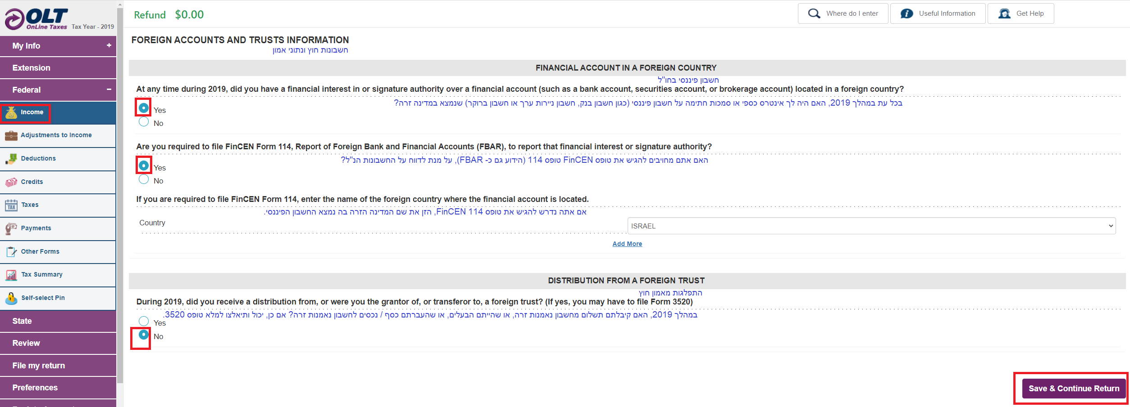1130x407 pixels.
Task: Click Save & Continue Return button
Action: 1074,389
